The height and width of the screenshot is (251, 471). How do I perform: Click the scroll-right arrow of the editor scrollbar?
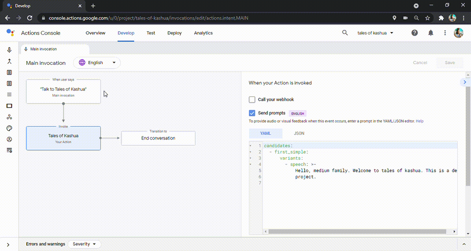click(455, 232)
